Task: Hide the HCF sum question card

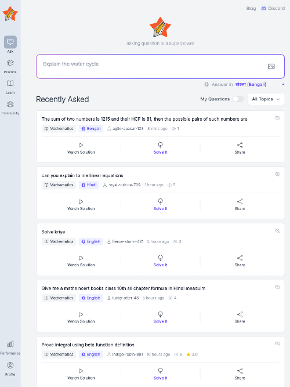Action: [277, 118]
